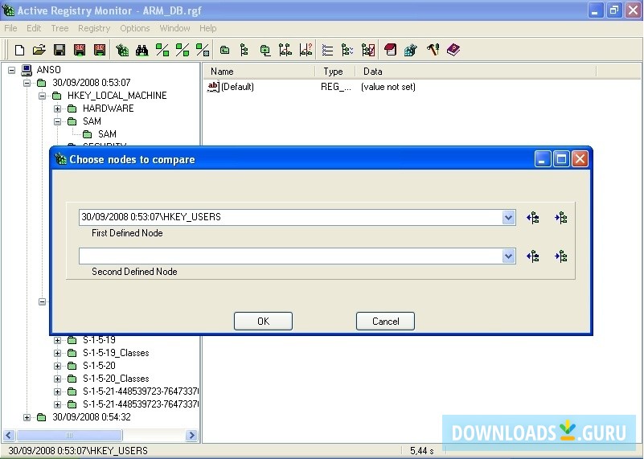Click Cancel in the compare dialog
Image resolution: width=644 pixels, height=459 pixels.
click(385, 321)
